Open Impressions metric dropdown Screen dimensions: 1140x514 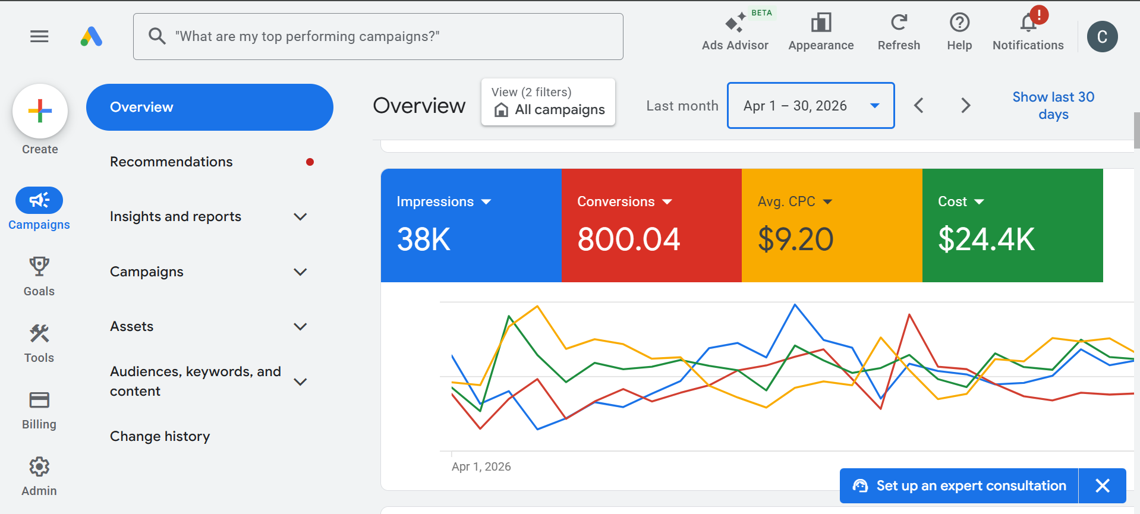click(486, 202)
